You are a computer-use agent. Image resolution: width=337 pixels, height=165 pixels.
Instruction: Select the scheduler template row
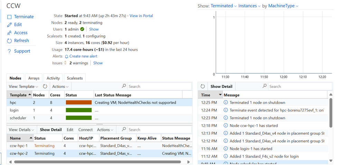coord(100,118)
